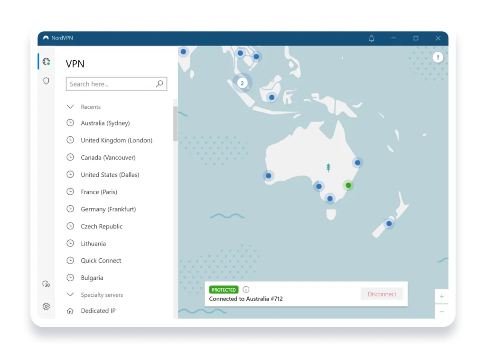
Task: Minimize the NordVPN window
Action: [x=393, y=38]
